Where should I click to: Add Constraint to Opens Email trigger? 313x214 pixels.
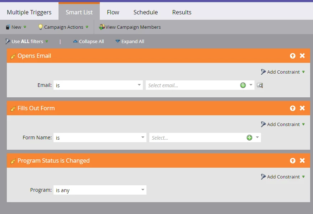283,72
